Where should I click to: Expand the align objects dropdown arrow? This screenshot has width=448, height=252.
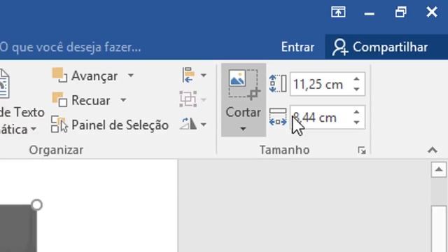tap(204, 76)
